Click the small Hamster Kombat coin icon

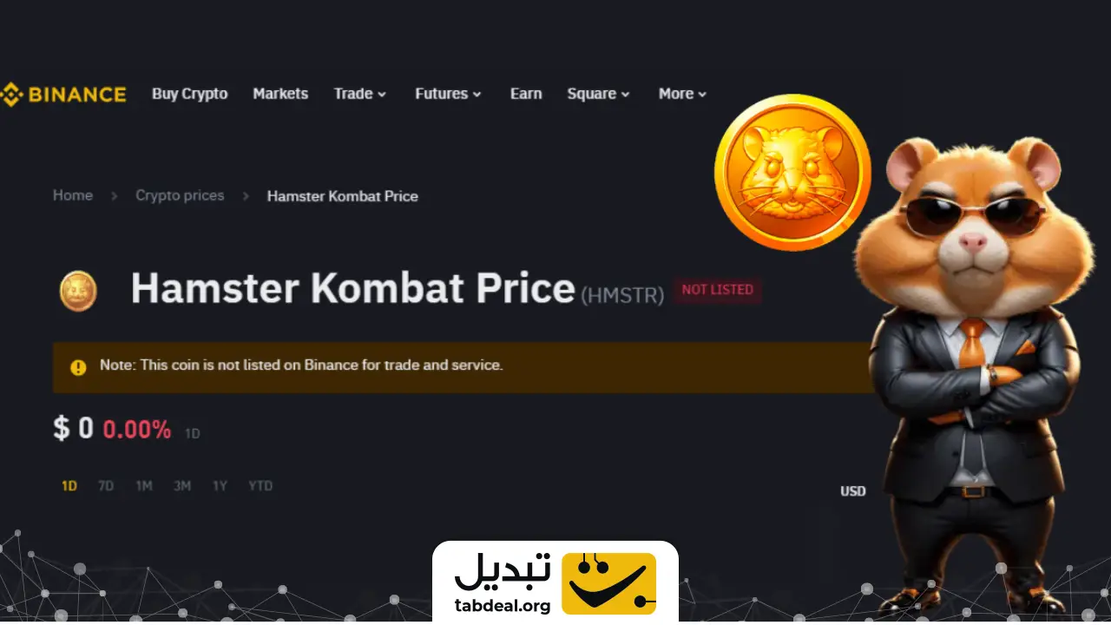[x=78, y=290]
